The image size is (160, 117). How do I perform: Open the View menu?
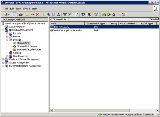click(x=18, y=9)
